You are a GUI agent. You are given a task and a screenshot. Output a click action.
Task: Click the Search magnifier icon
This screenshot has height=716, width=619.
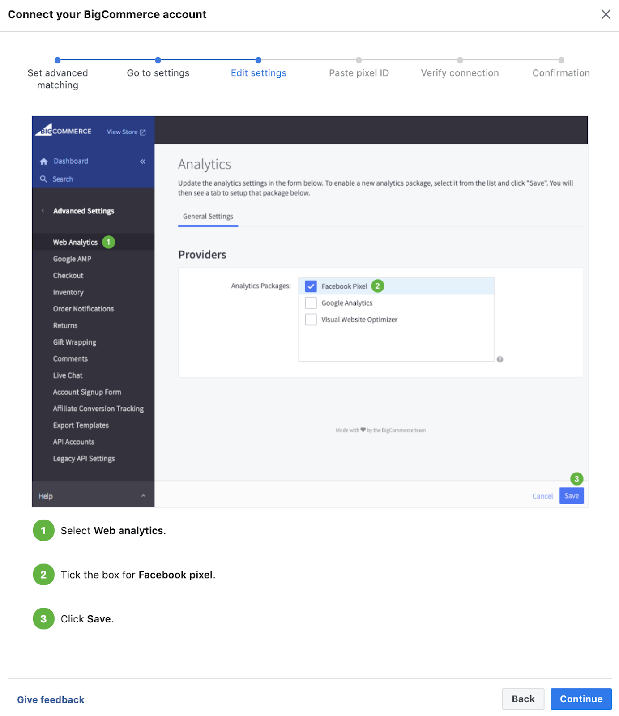(43, 179)
